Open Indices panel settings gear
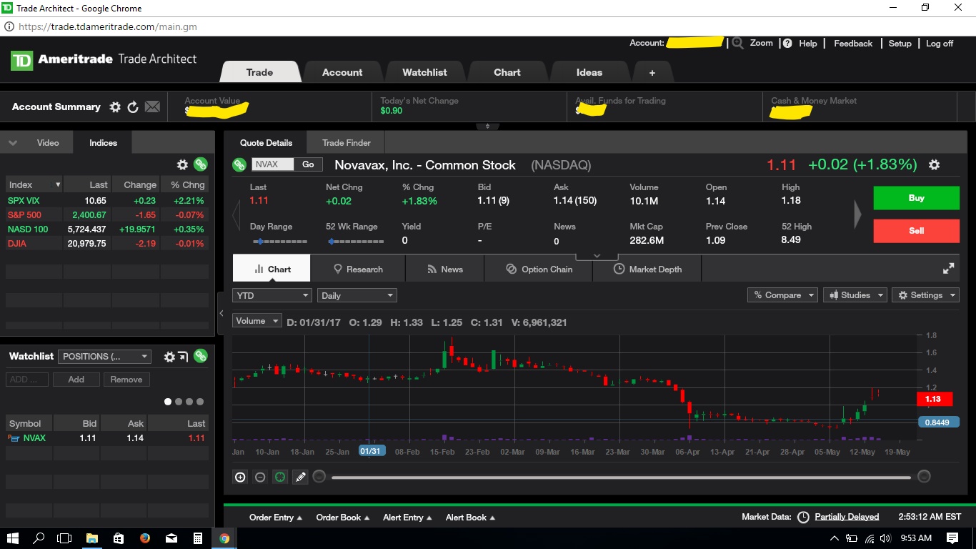The width and height of the screenshot is (976, 549). (x=182, y=164)
